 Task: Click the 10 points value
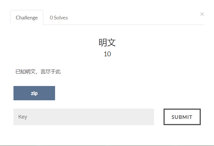pyautogui.click(x=107, y=54)
